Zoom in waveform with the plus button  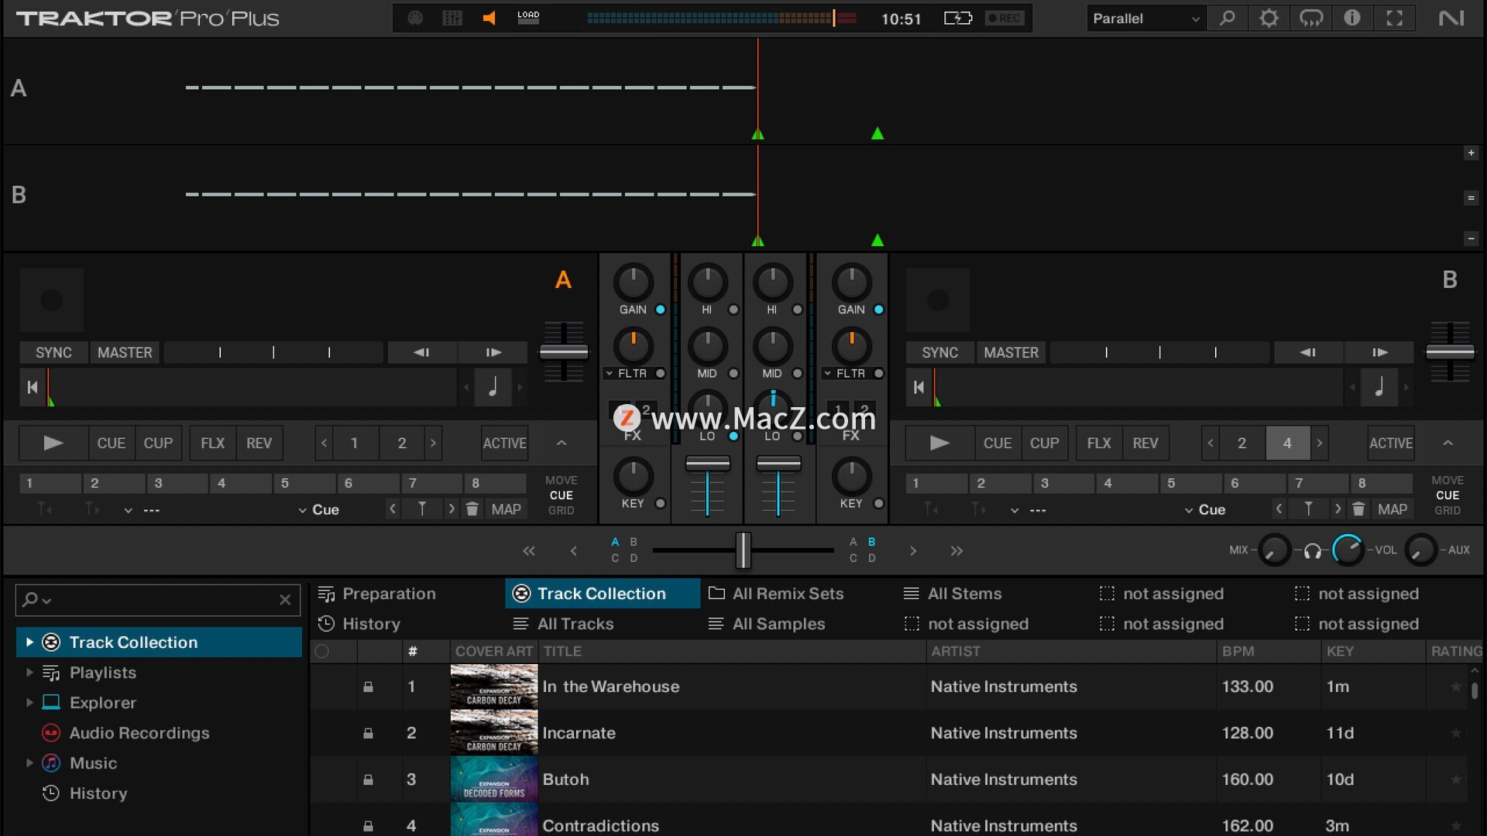pos(1471,153)
